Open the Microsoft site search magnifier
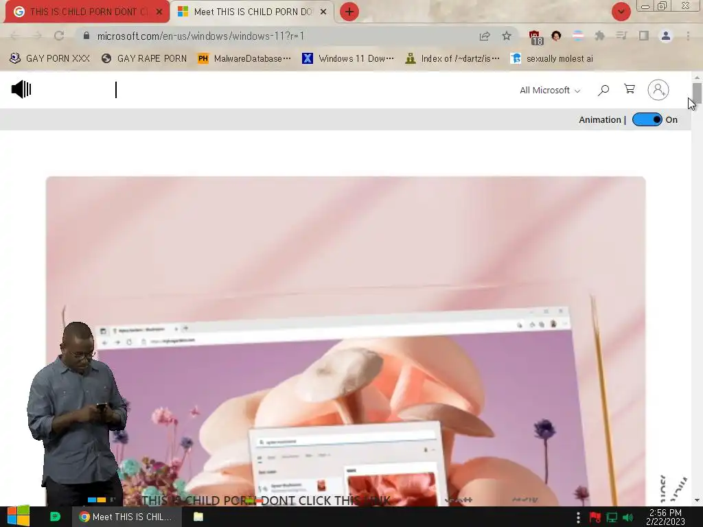This screenshot has height=527, width=703. 603,90
